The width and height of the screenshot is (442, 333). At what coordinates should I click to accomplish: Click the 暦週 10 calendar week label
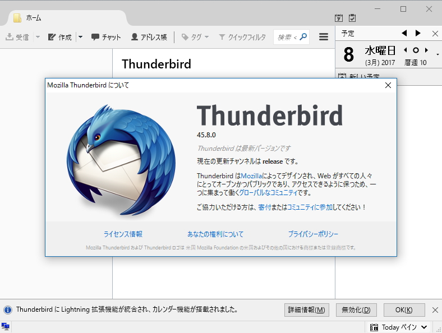tap(416, 63)
